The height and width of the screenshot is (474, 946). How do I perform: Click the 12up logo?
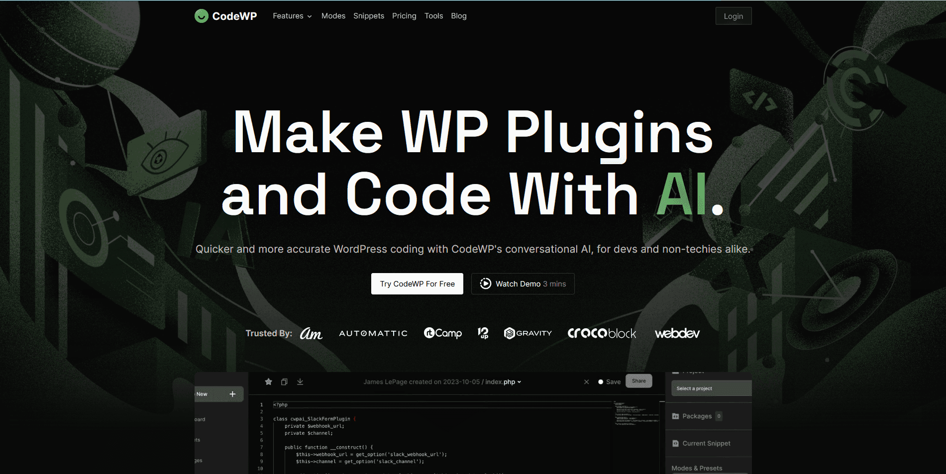pos(483,333)
